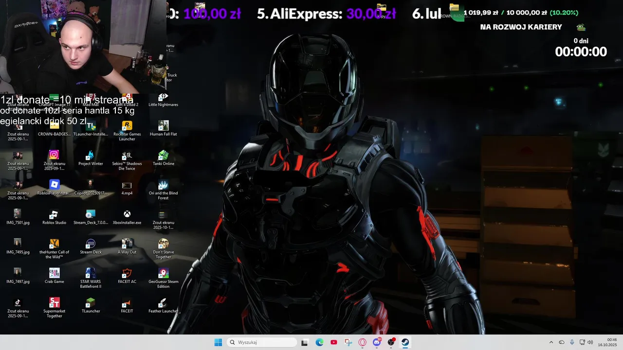Select the XboxInstaller.exe icon
The image size is (623, 350).
127,218
